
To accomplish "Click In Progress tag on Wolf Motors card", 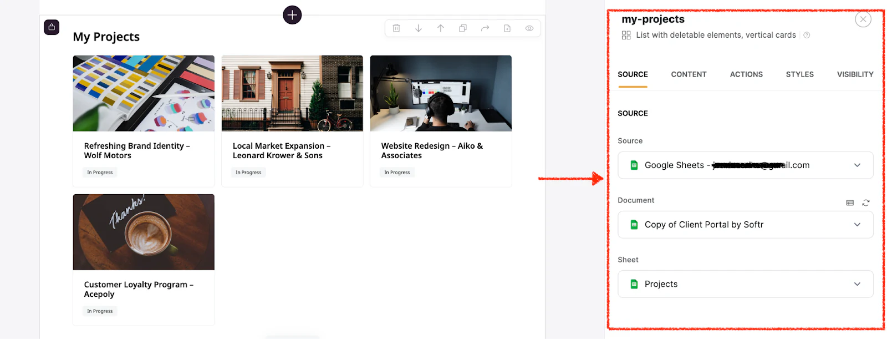I will point(100,173).
